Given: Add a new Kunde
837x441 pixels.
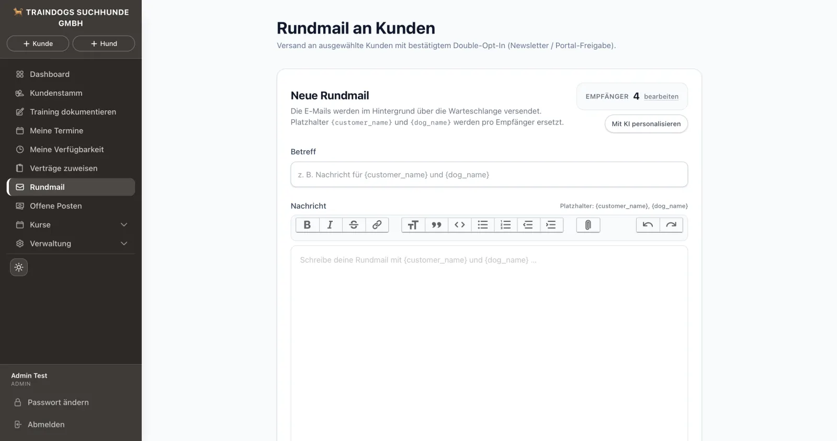Looking at the screenshot, I should 38,43.
